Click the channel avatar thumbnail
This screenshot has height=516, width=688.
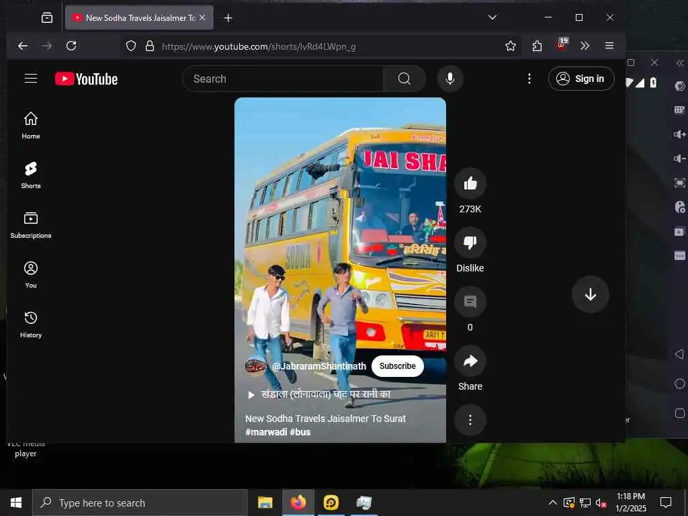tap(256, 366)
